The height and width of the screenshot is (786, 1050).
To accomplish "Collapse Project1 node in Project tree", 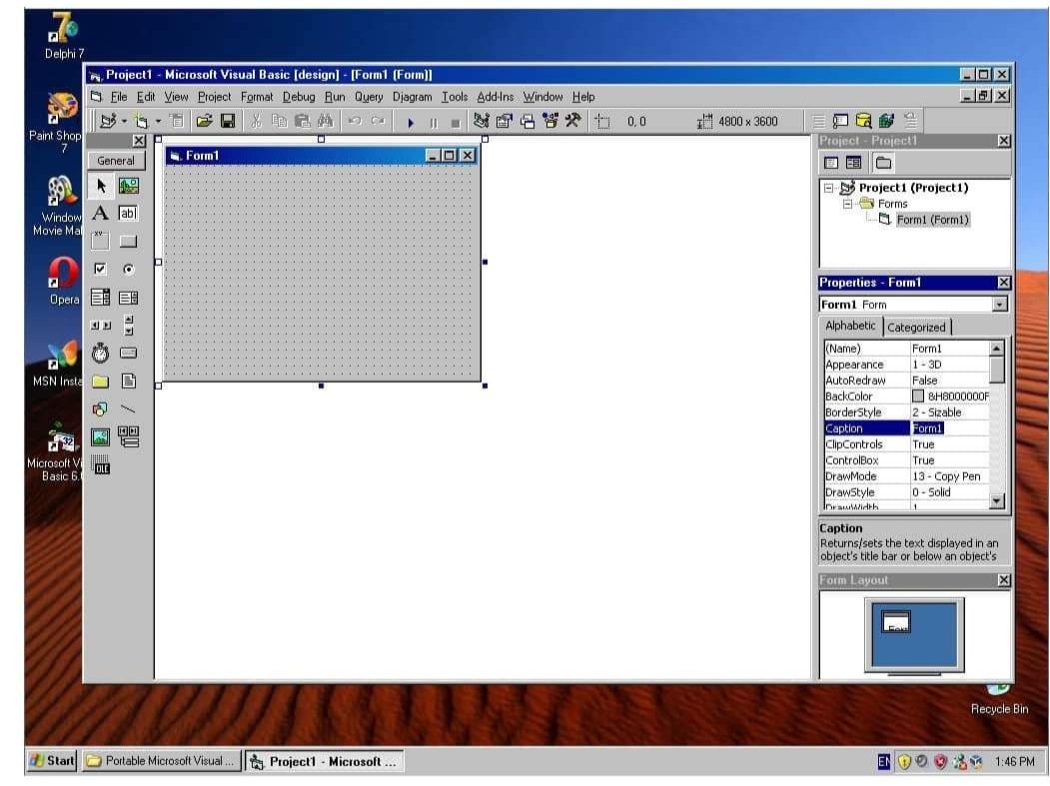I will point(828,188).
